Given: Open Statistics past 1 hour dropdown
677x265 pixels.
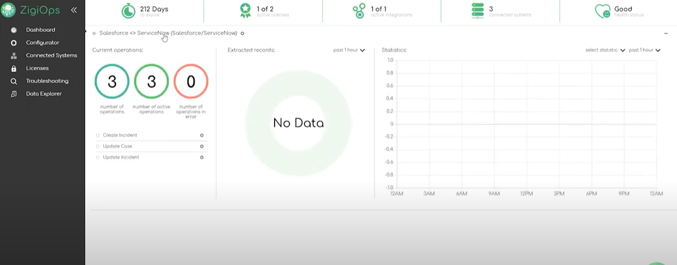Looking at the screenshot, I should [x=645, y=50].
